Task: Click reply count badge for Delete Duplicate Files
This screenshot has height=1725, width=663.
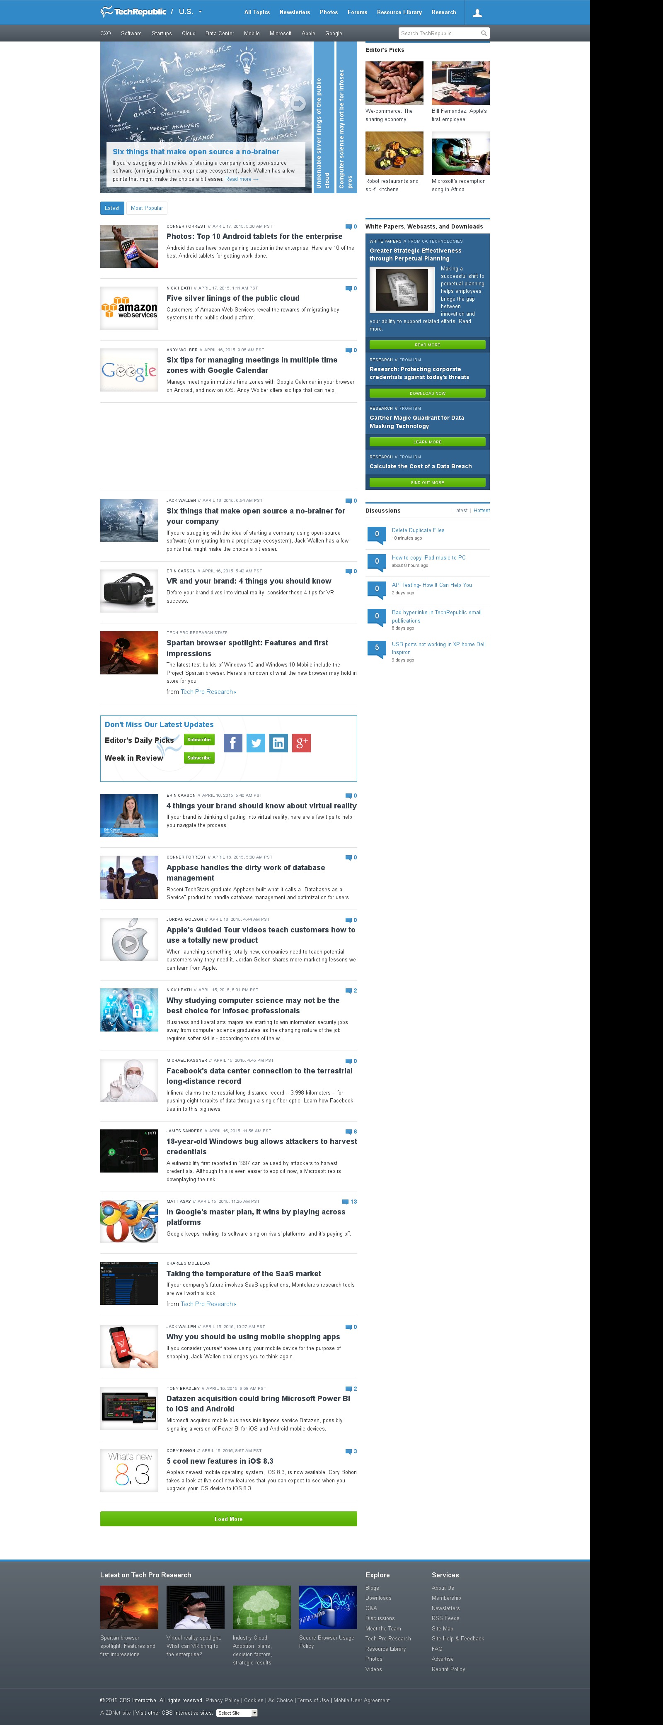Action: click(x=377, y=535)
